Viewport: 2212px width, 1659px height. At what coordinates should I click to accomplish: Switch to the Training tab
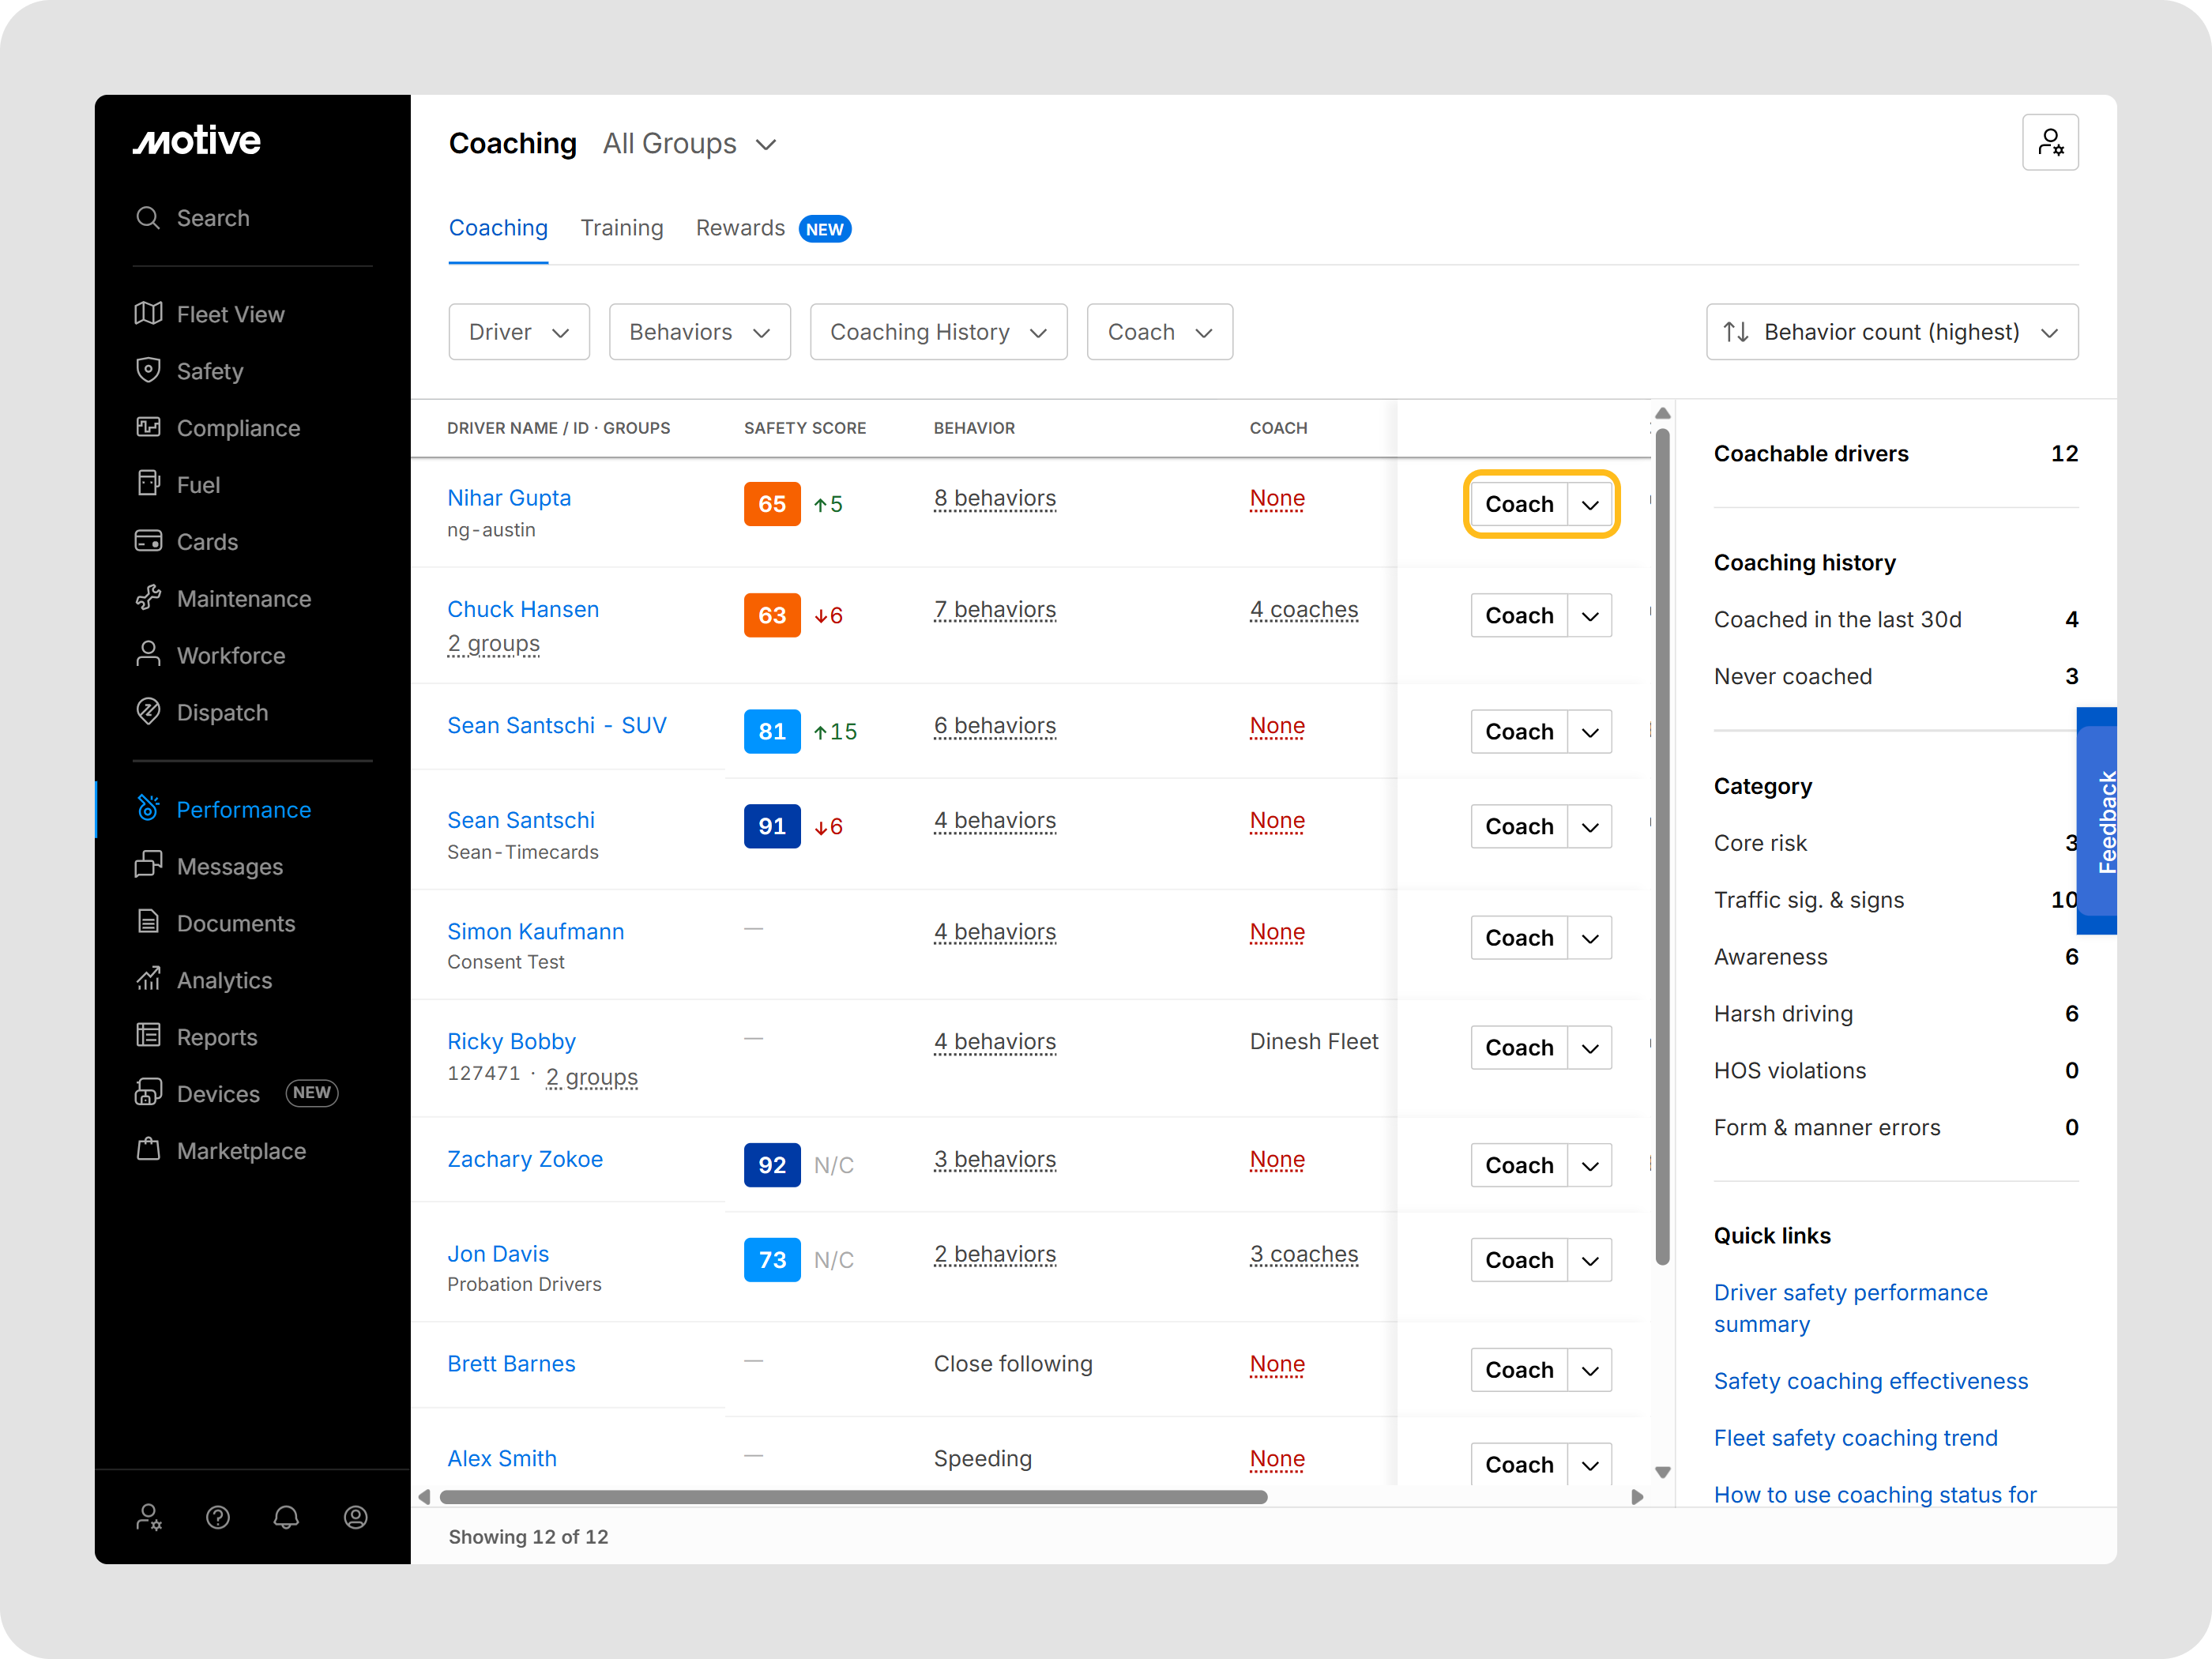click(x=621, y=228)
